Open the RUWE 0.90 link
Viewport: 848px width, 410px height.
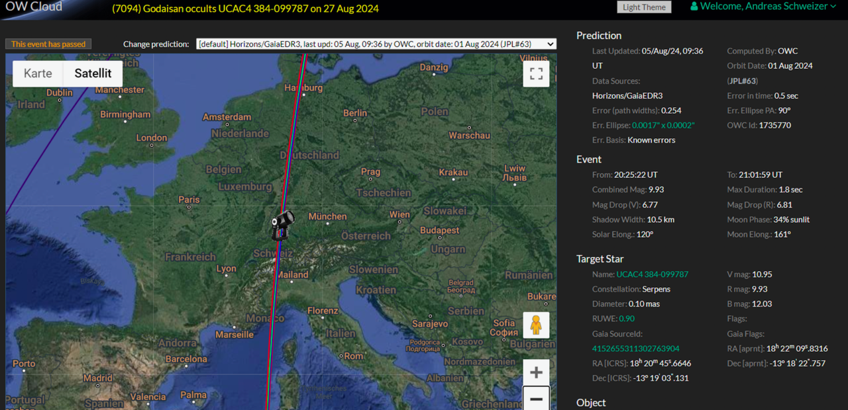(627, 319)
